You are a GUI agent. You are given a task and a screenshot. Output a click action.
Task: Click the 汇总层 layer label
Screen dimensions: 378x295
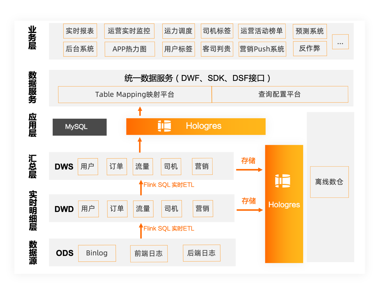[33, 166]
